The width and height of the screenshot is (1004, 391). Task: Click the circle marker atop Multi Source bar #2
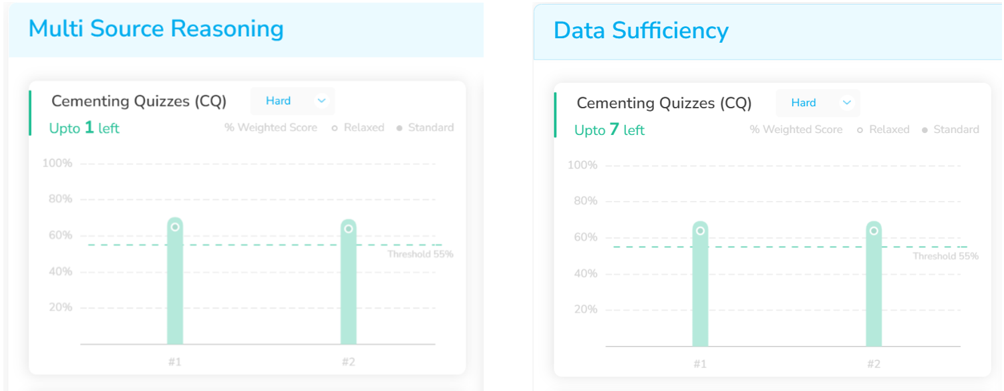click(349, 229)
